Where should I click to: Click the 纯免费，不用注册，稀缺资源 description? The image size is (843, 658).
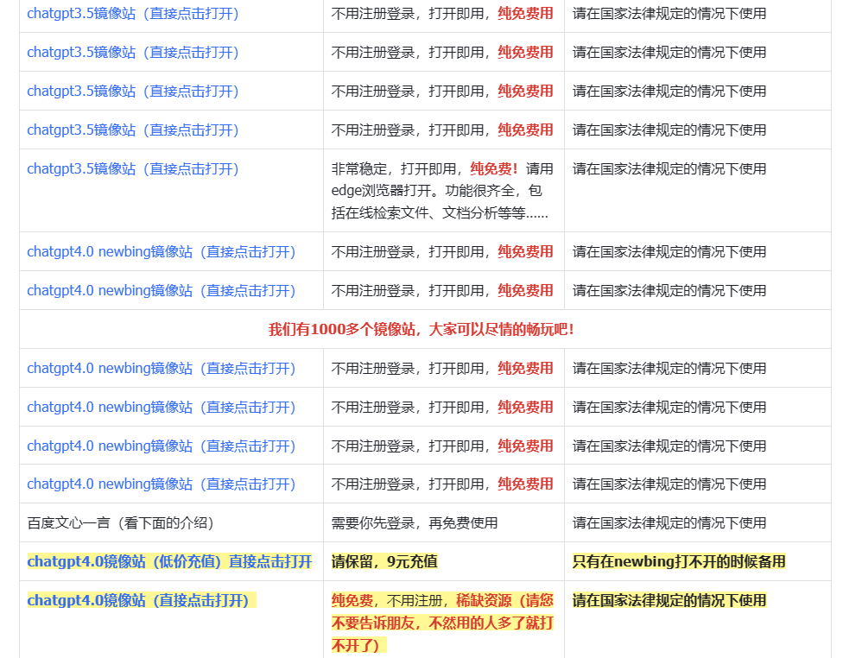pyautogui.click(x=442, y=623)
